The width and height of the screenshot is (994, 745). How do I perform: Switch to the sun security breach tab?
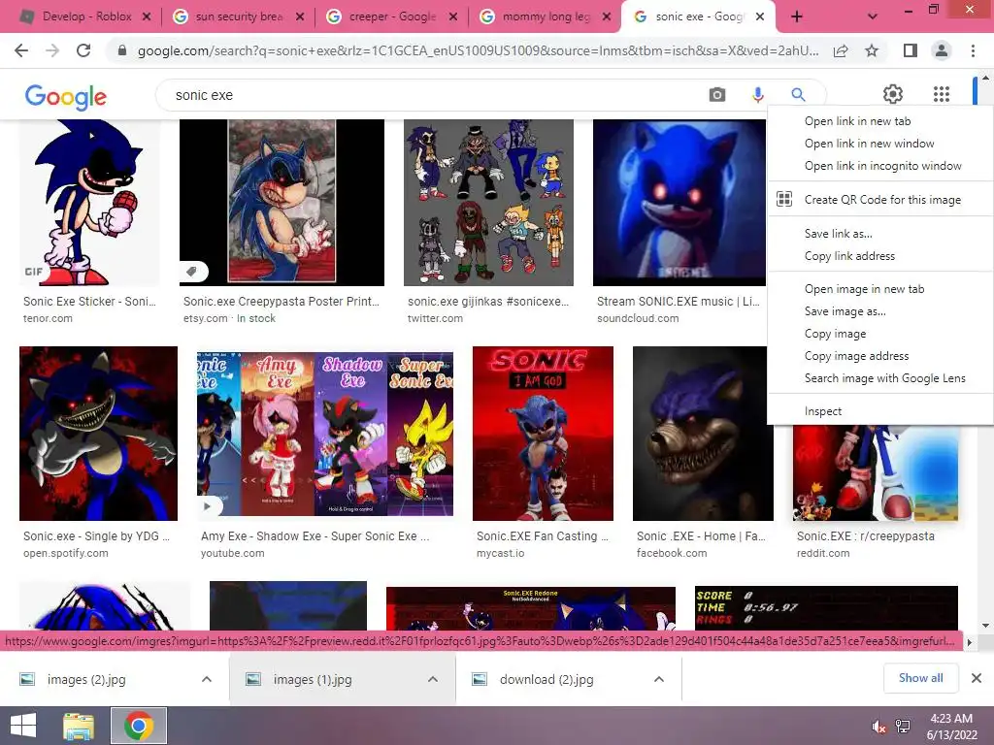[239, 16]
